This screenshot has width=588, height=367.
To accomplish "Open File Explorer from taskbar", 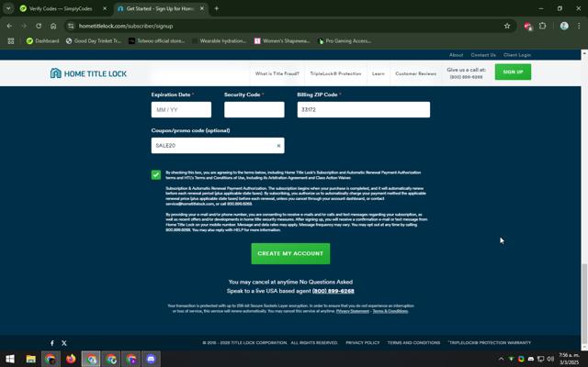I will (x=30, y=359).
